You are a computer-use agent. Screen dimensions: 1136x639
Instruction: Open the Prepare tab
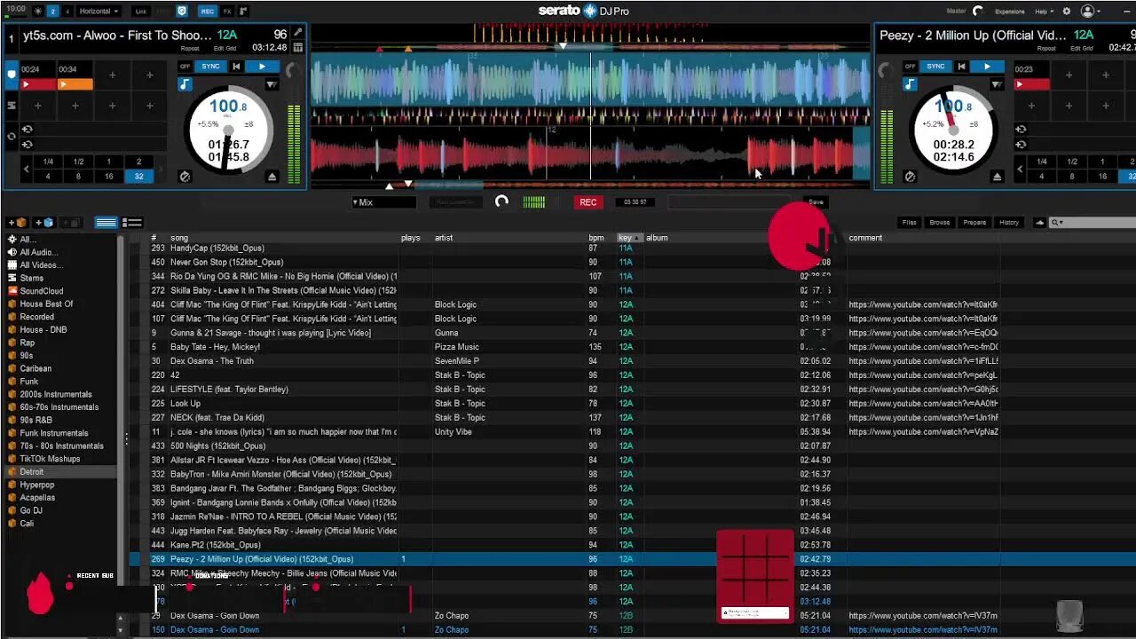coord(974,223)
